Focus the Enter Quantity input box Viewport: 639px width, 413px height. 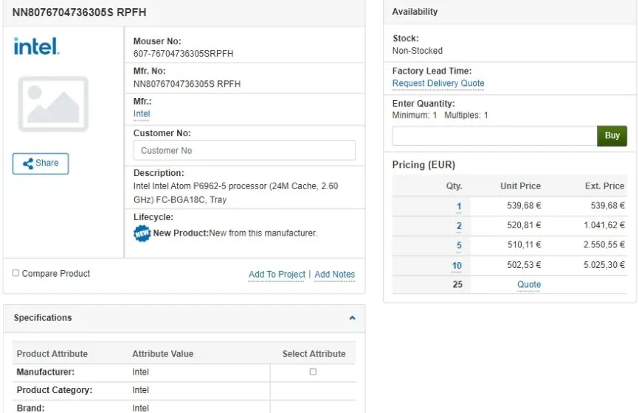(494, 136)
